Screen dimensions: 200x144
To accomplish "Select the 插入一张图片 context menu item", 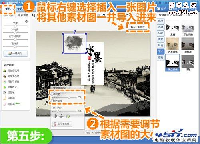I will (138, 27).
